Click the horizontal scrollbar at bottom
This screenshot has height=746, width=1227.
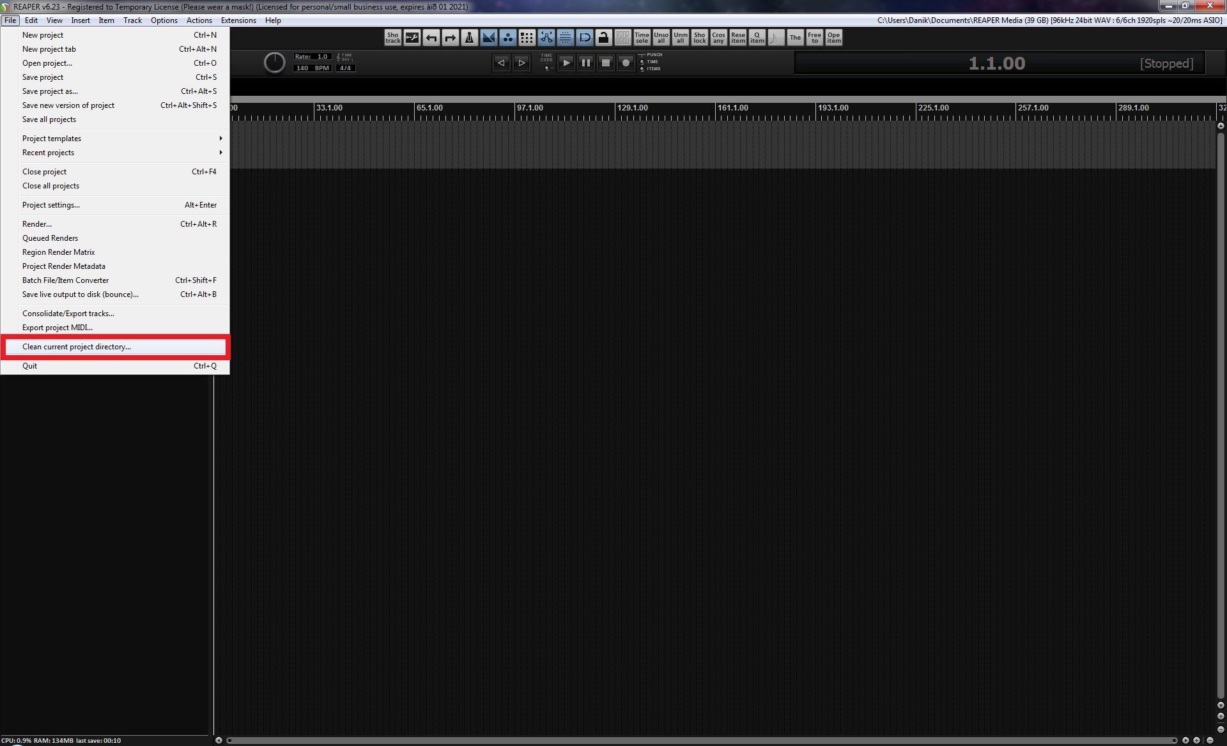click(x=702, y=740)
